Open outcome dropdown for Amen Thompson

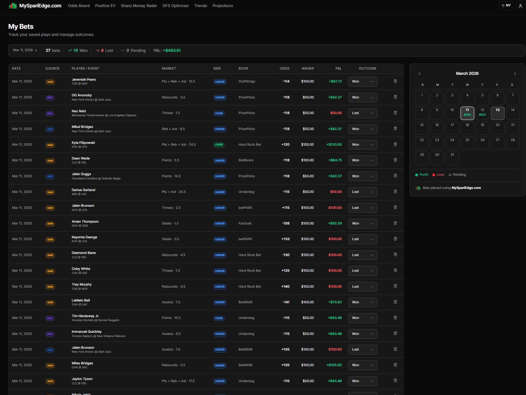point(363,224)
